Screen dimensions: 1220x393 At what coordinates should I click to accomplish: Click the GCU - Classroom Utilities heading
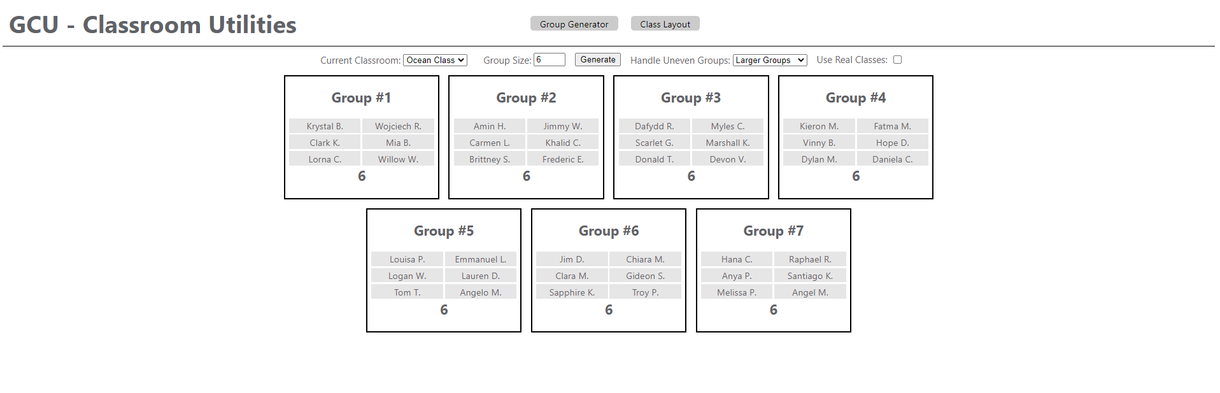[x=152, y=25]
